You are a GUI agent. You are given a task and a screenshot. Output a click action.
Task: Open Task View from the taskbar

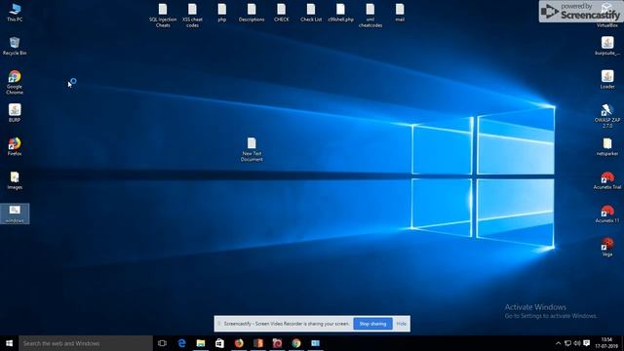coord(162,343)
